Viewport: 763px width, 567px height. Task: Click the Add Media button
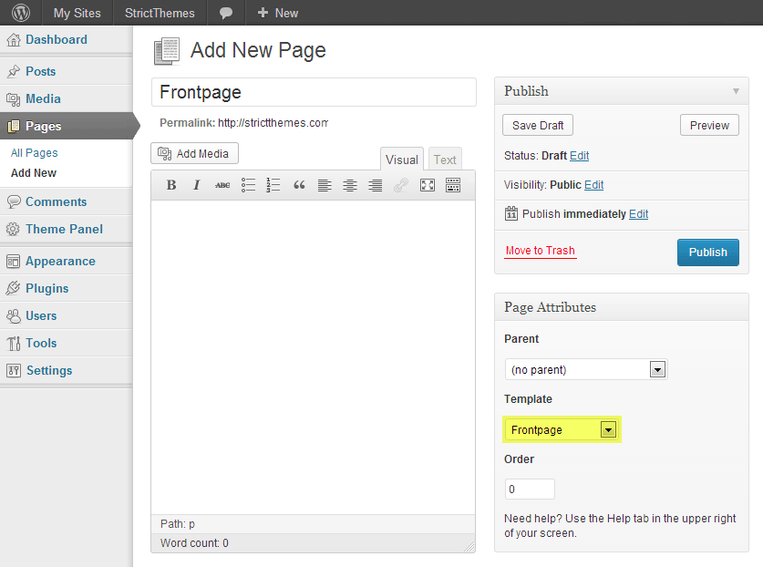click(194, 153)
